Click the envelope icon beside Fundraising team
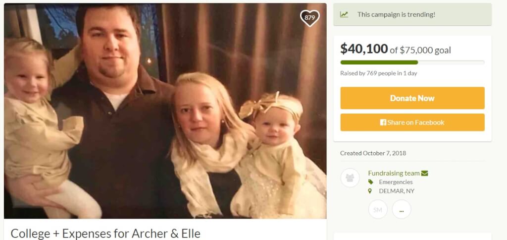507x240 pixels. (x=424, y=173)
